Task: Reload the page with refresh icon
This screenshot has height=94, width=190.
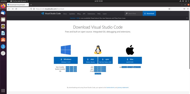Action: (16, 9)
